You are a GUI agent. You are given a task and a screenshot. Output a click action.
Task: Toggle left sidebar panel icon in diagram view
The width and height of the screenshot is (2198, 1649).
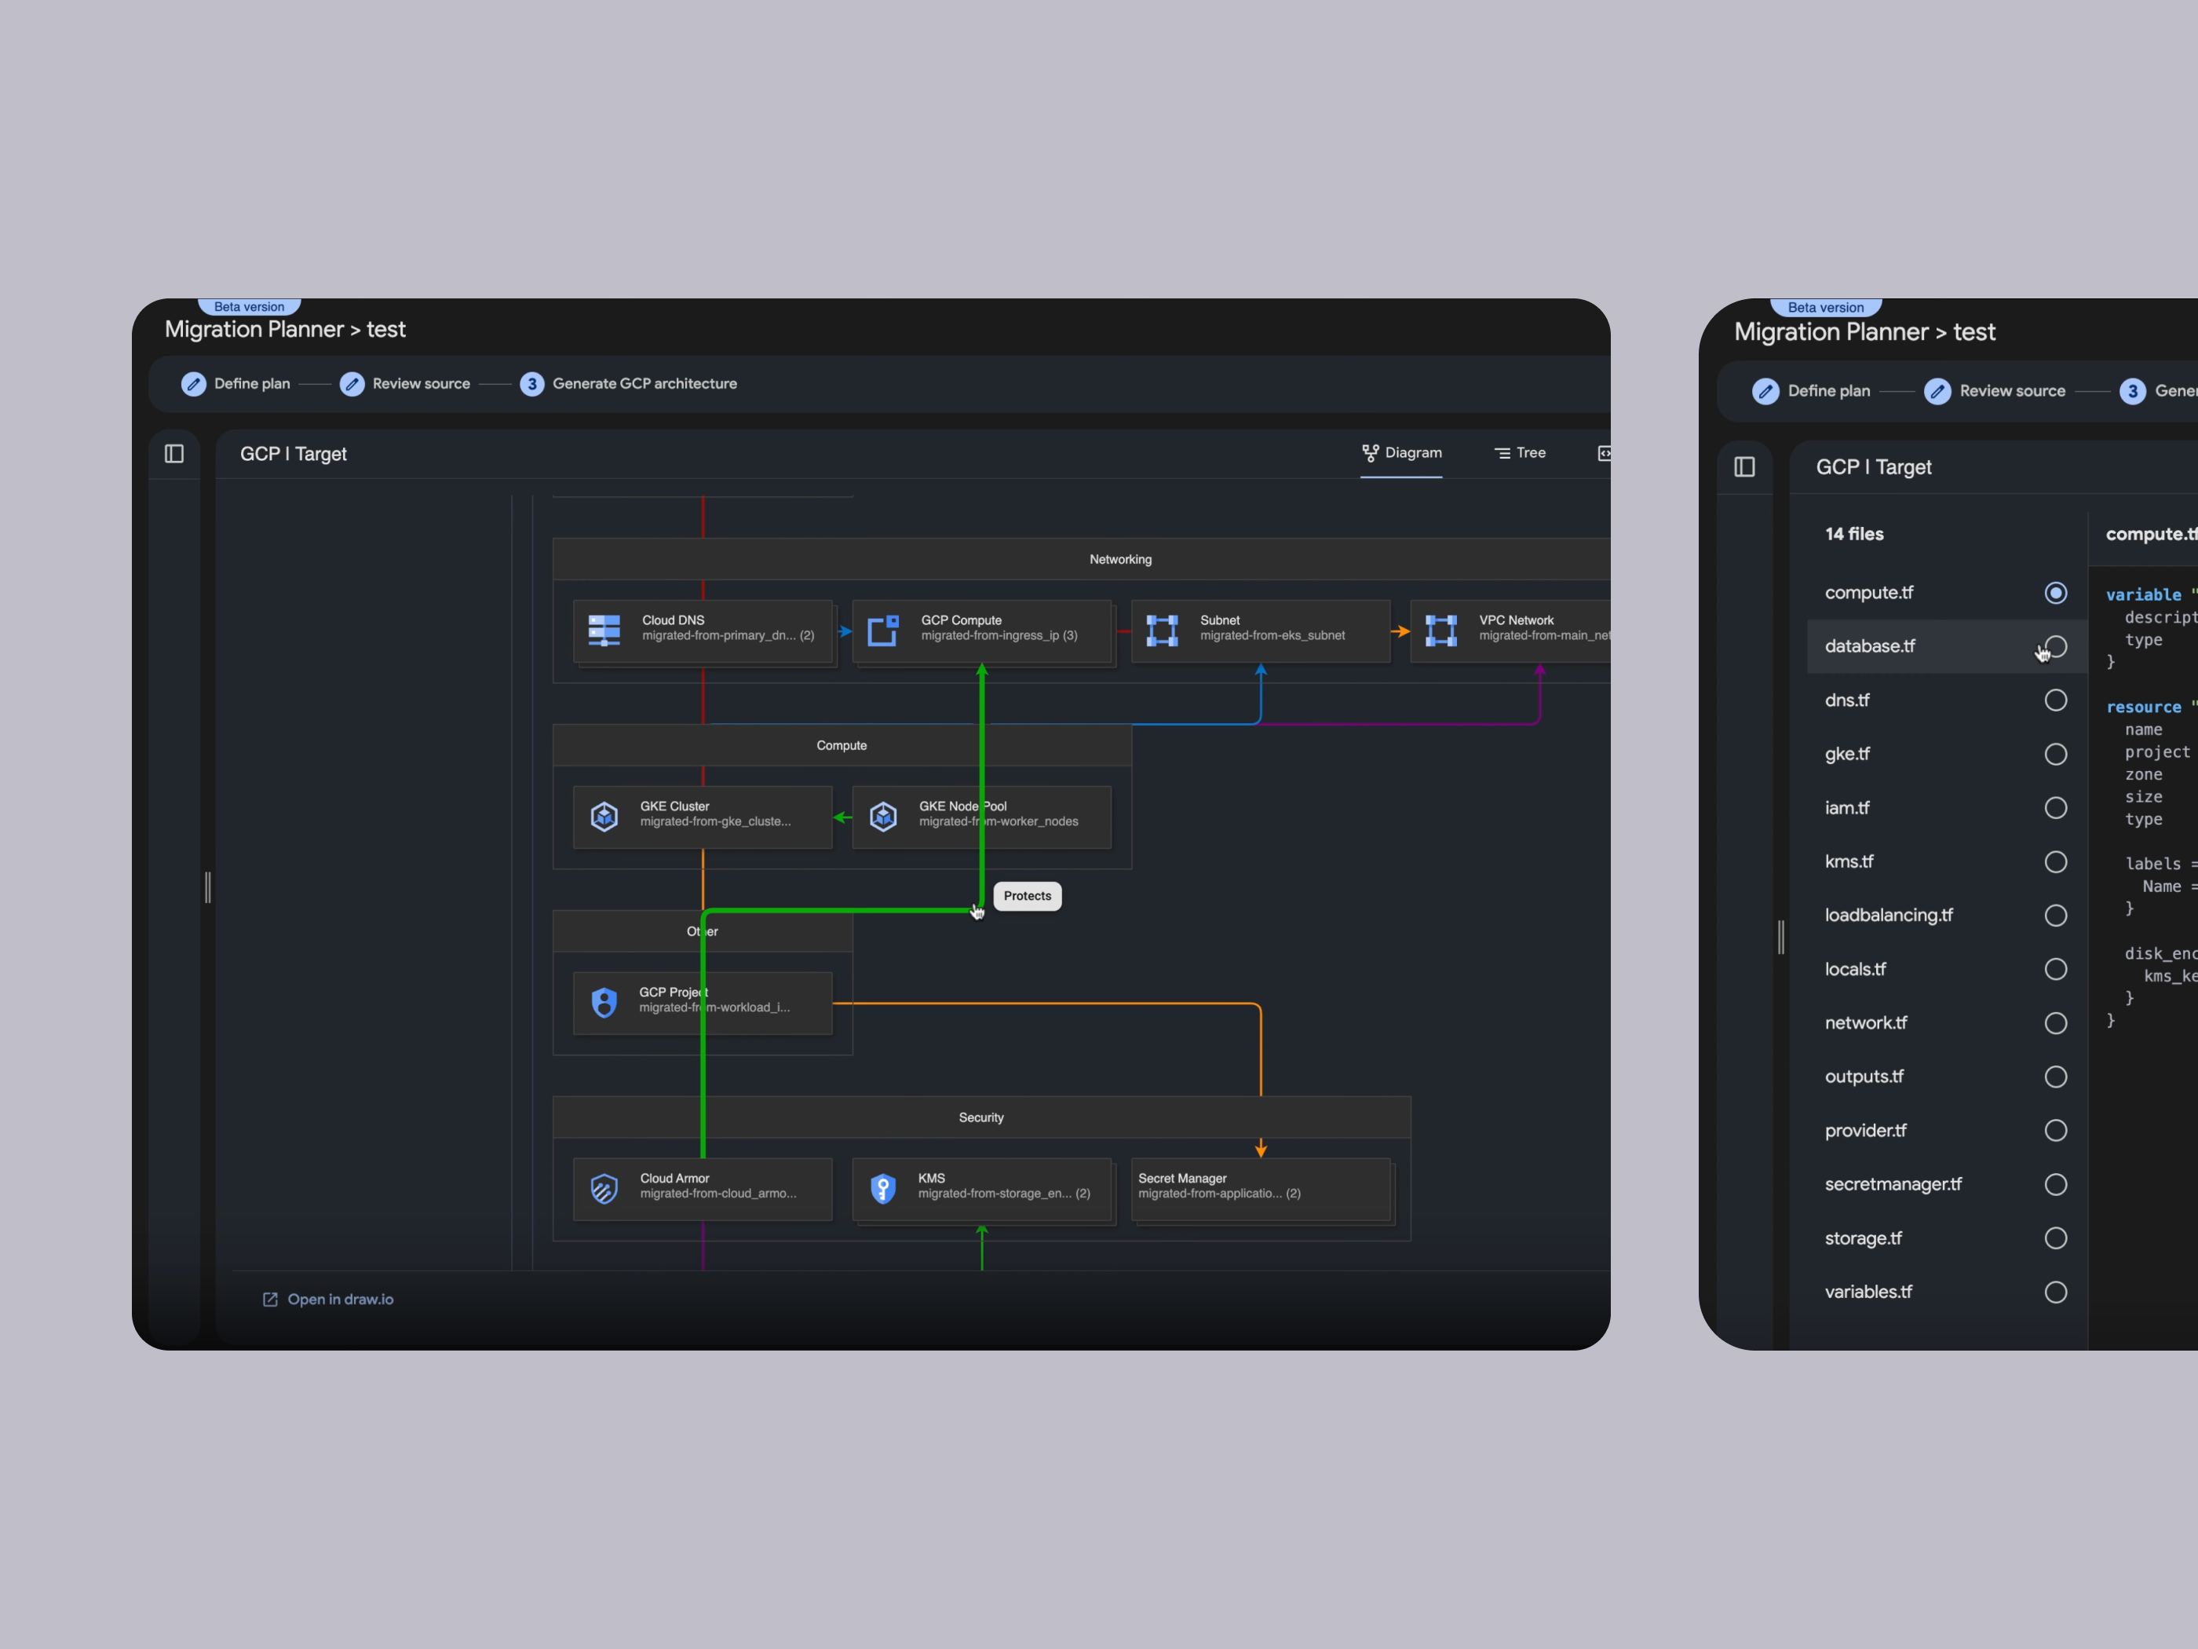[174, 454]
